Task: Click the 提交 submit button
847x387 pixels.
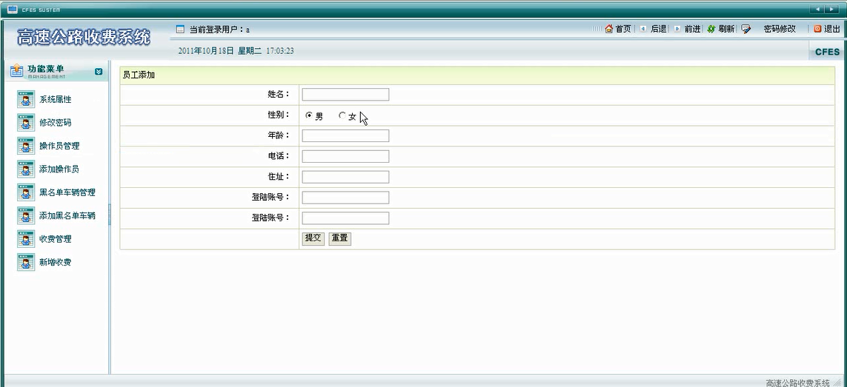Action: click(x=313, y=238)
